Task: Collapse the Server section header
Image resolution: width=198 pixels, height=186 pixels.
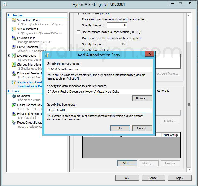Action: tap(9, 15)
